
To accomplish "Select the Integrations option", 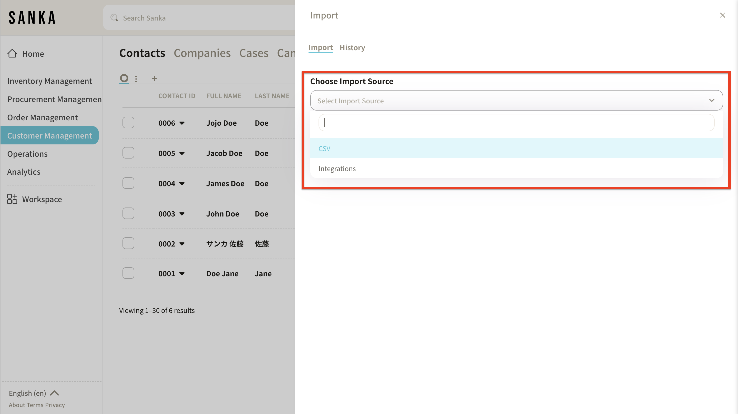I will [x=337, y=168].
